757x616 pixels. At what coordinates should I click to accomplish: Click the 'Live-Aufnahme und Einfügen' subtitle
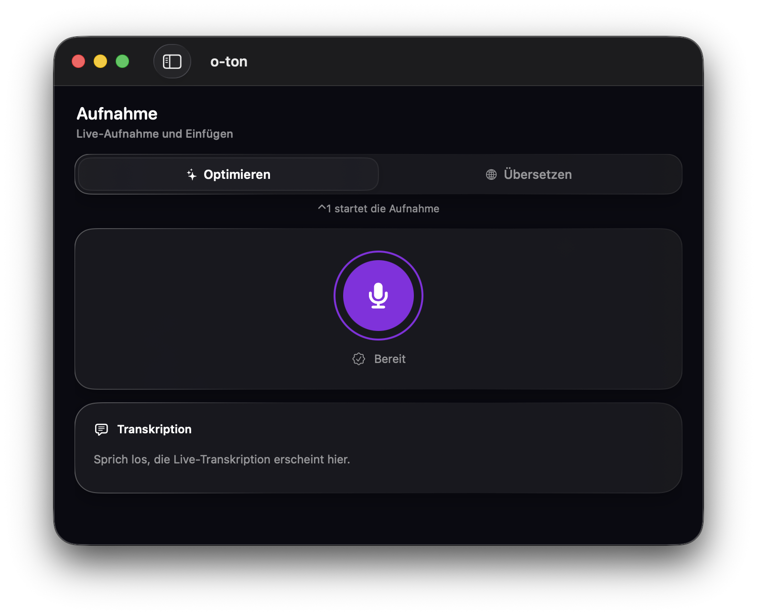pyautogui.click(x=154, y=134)
